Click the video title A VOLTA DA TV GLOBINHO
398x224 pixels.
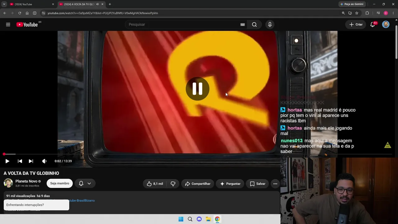tap(31, 173)
